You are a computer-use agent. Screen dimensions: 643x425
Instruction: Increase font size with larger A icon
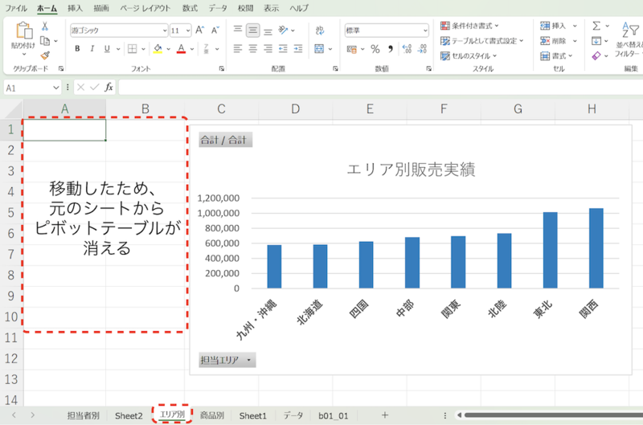coord(199,31)
